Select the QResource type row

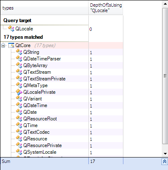point(62,139)
